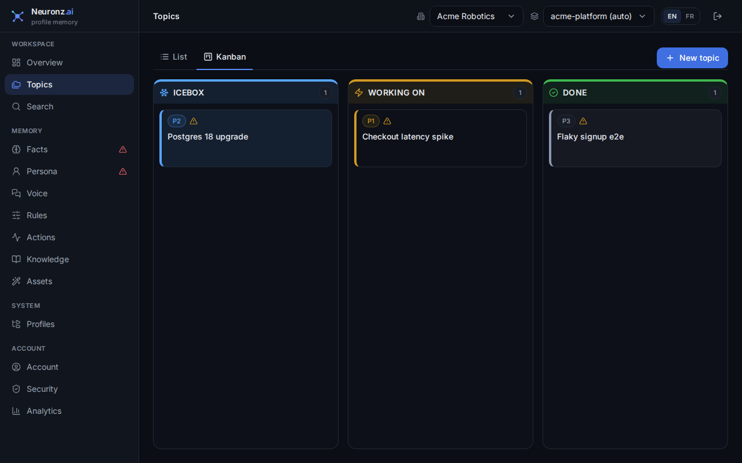
Task: Click the Analytics bar chart icon
Action: tap(16, 411)
